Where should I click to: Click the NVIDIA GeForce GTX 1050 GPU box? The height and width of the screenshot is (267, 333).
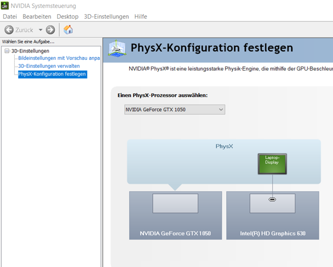point(176,216)
